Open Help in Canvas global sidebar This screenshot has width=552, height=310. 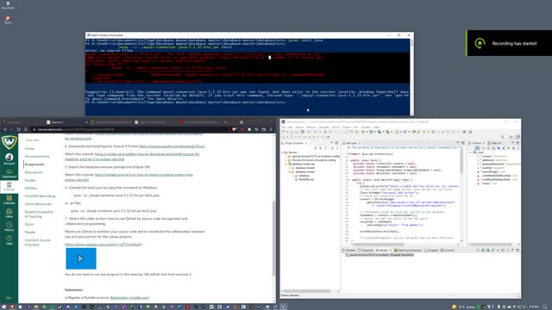pos(9,239)
